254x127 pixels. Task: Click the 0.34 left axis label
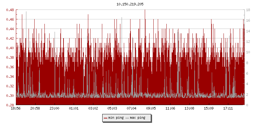10,77
